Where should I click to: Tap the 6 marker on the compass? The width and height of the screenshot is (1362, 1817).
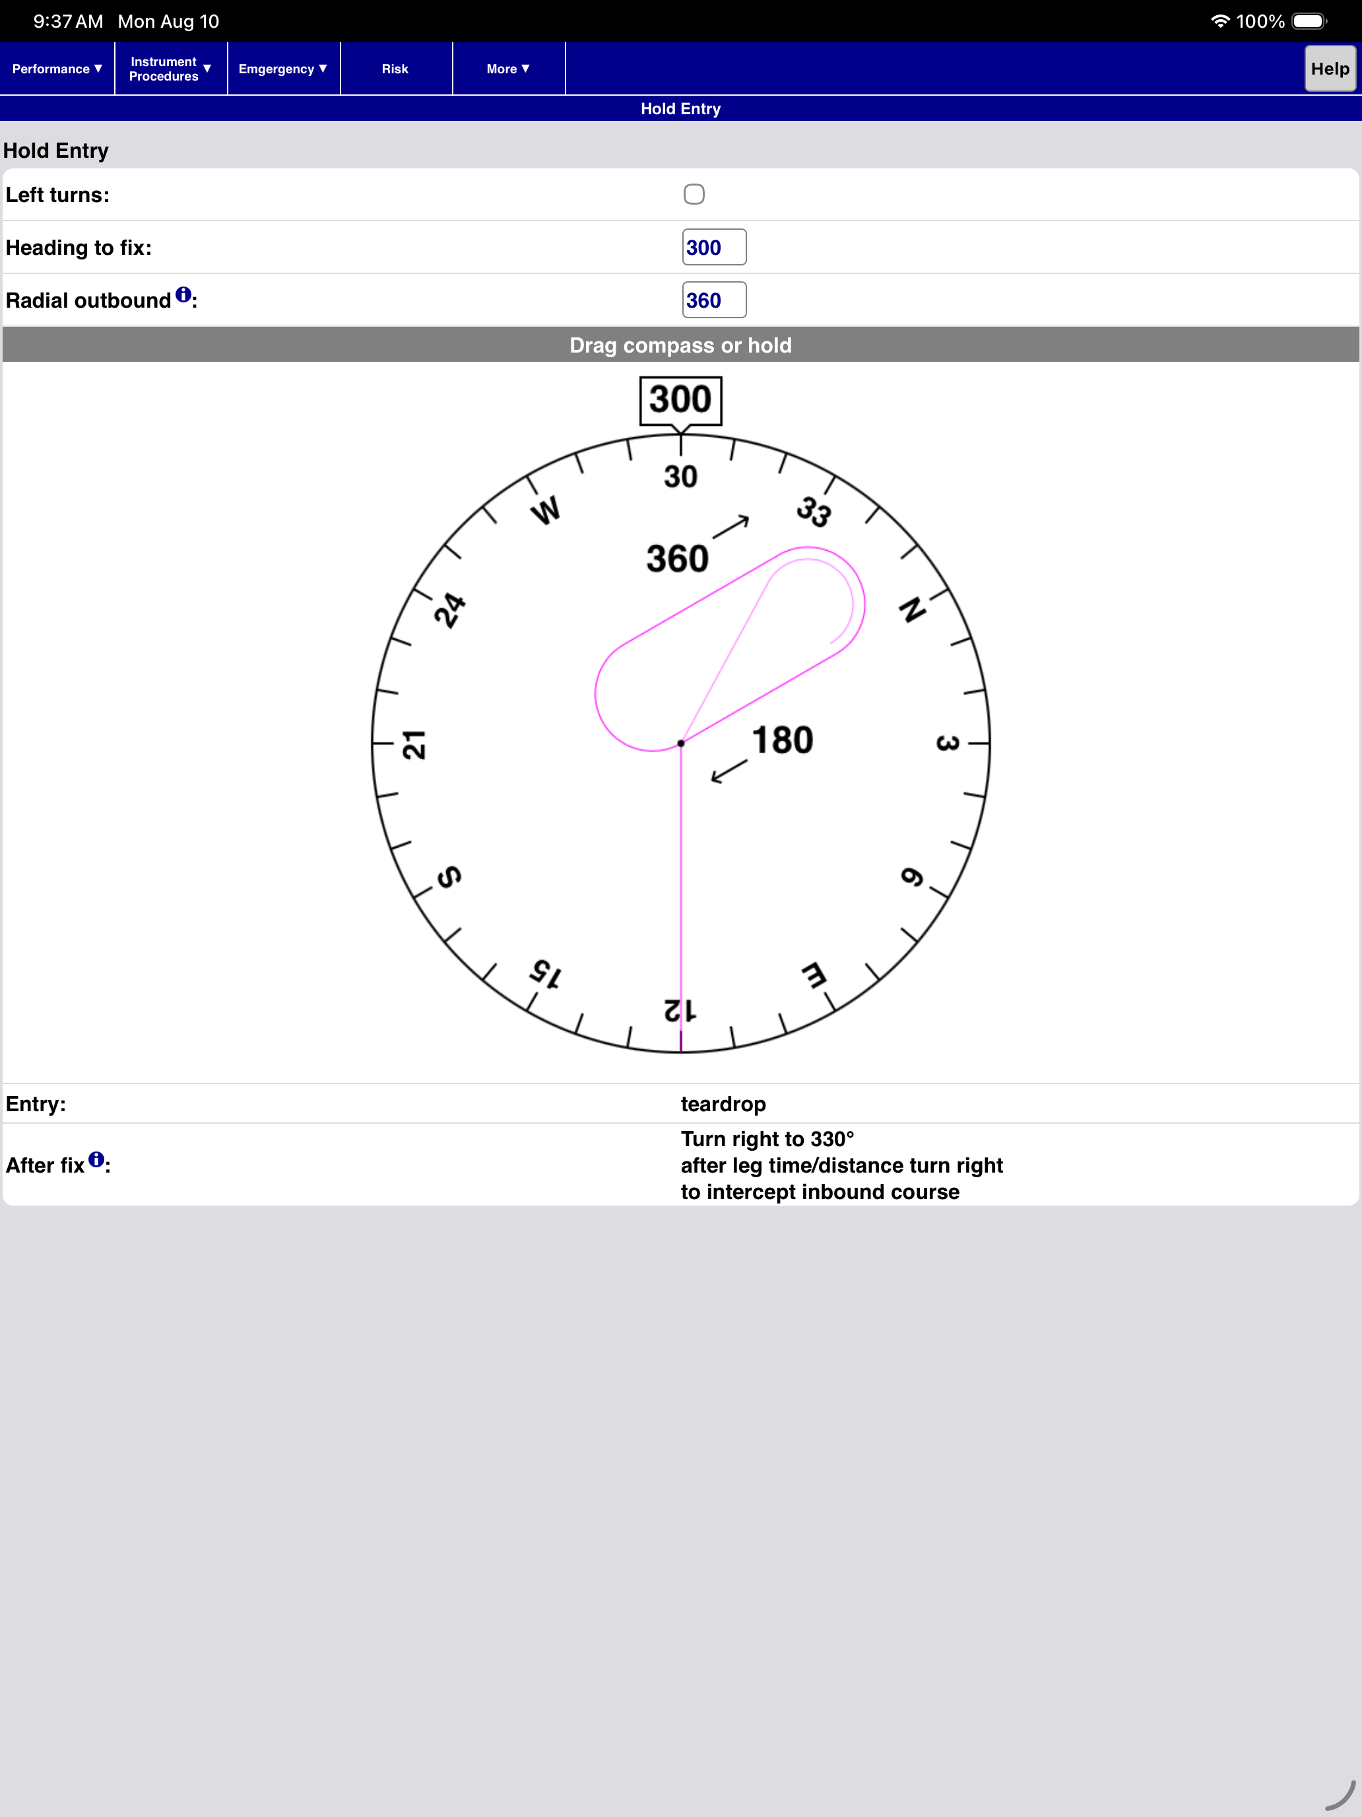[x=913, y=876]
